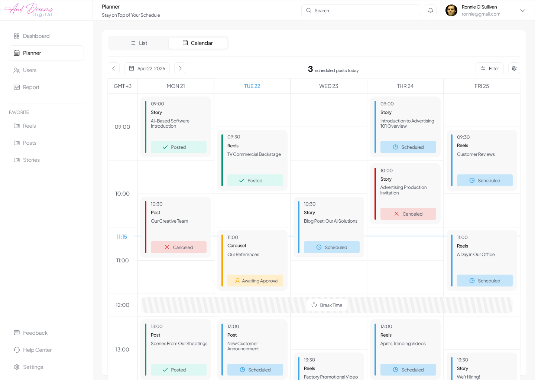This screenshot has width=535, height=380.
Task: Open Dashboard from the sidebar
Action: pos(36,36)
